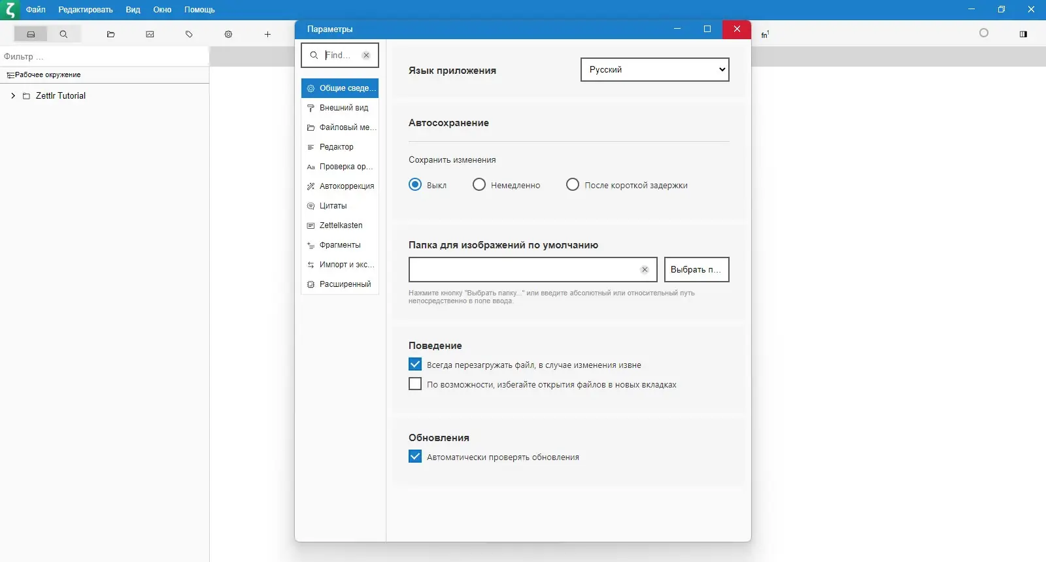The width and height of the screenshot is (1046, 562).
Task: Open global search magnifier in toolbar
Action: click(63, 34)
